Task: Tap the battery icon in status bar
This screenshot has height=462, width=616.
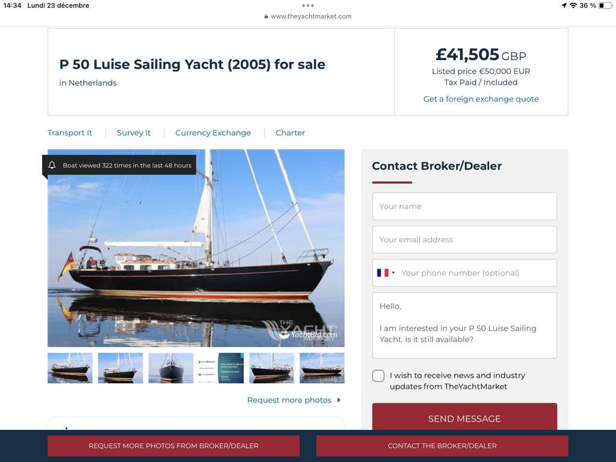Action: click(x=605, y=5)
